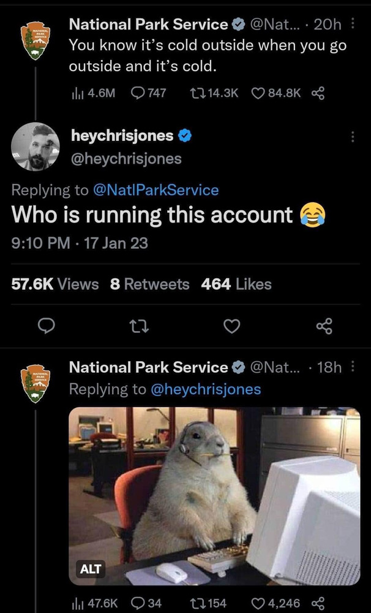View the 464 Likes list

pyautogui.click(x=236, y=284)
